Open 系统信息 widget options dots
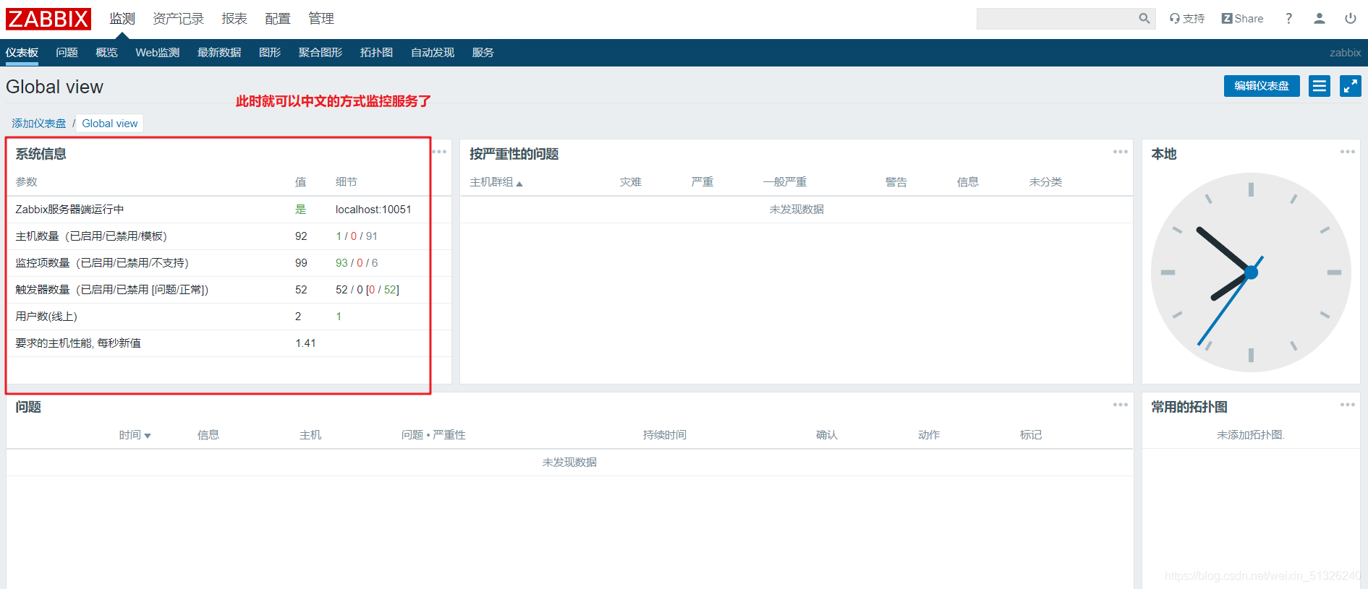Viewport: 1368px width, 589px height. (439, 152)
